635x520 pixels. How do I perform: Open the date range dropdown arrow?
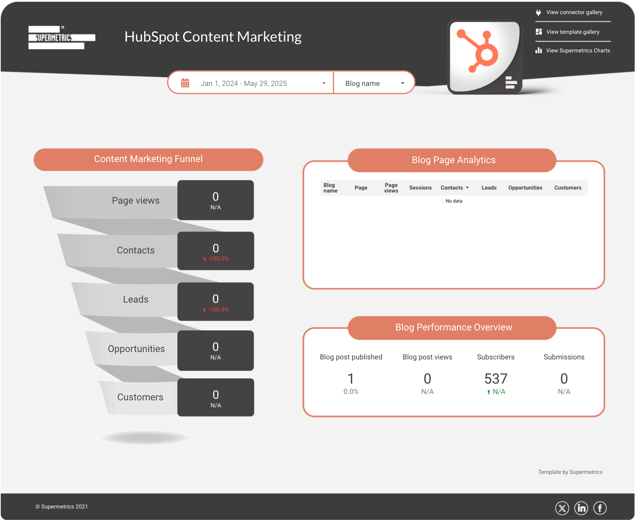pyautogui.click(x=324, y=83)
